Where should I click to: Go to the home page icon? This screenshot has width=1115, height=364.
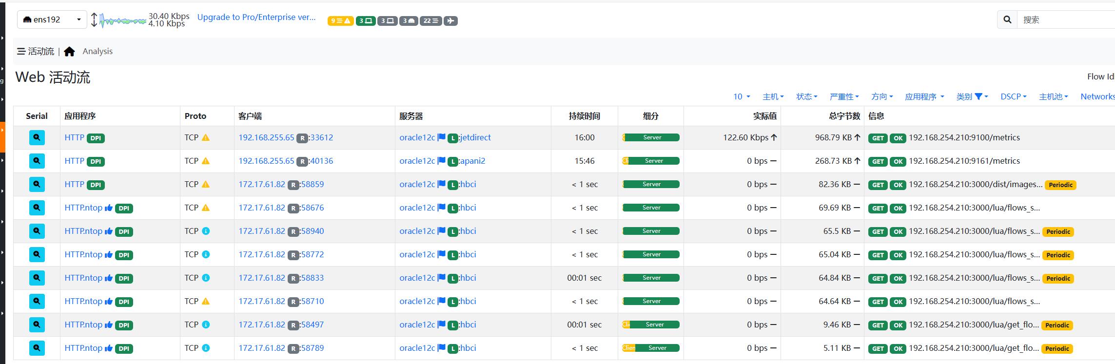click(69, 51)
